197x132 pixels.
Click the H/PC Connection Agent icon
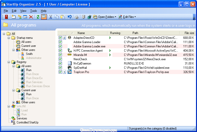pyautogui.click(x=70, y=50)
